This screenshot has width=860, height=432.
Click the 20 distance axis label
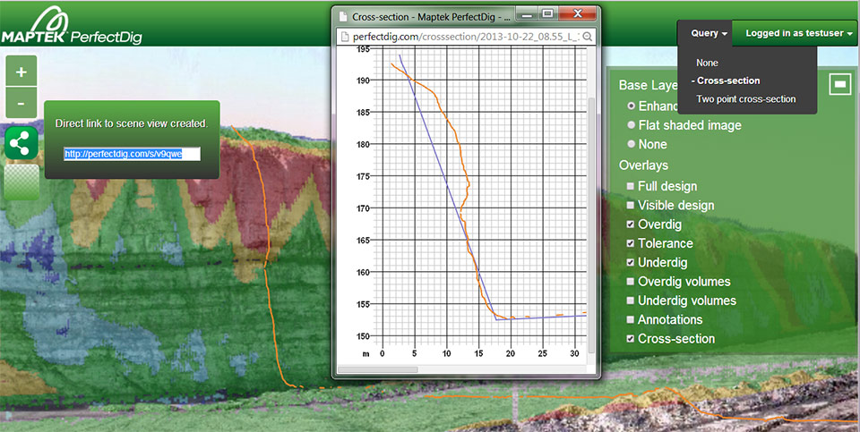click(x=512, y=354)
